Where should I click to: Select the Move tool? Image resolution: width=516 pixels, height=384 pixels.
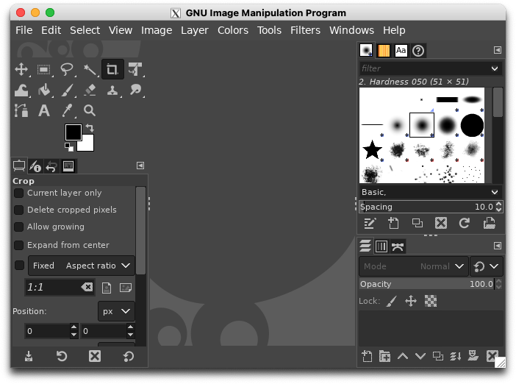coord(21,69)
